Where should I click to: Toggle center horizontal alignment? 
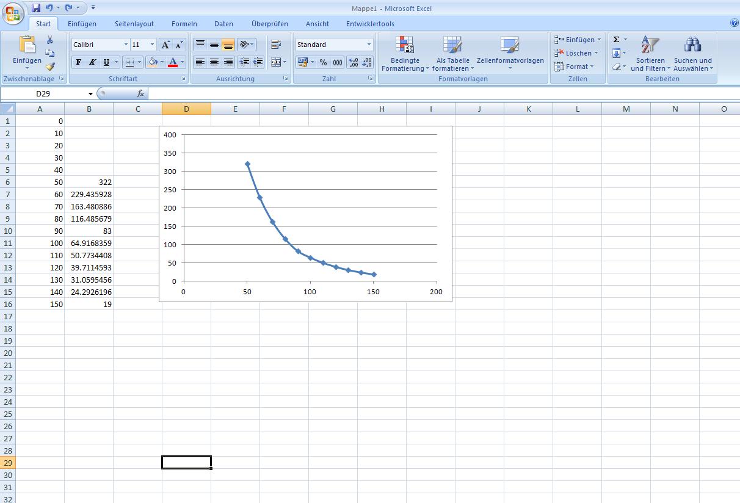(214, 62)
